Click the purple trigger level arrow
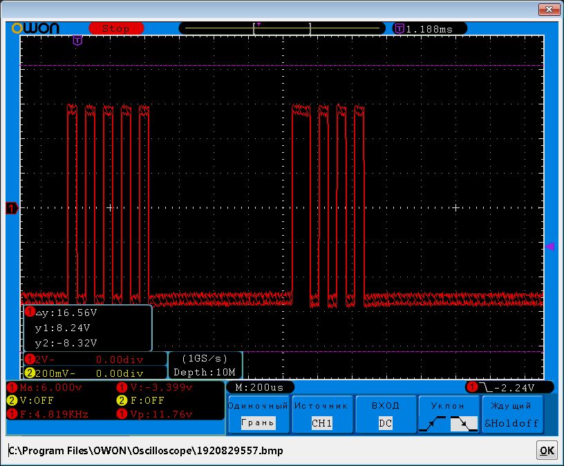Screen dimensions: 564x466 click(x=550, y=246)
